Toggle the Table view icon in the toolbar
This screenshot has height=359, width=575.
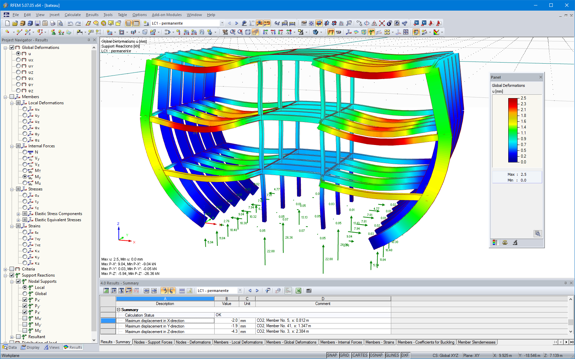pos(136,23)
